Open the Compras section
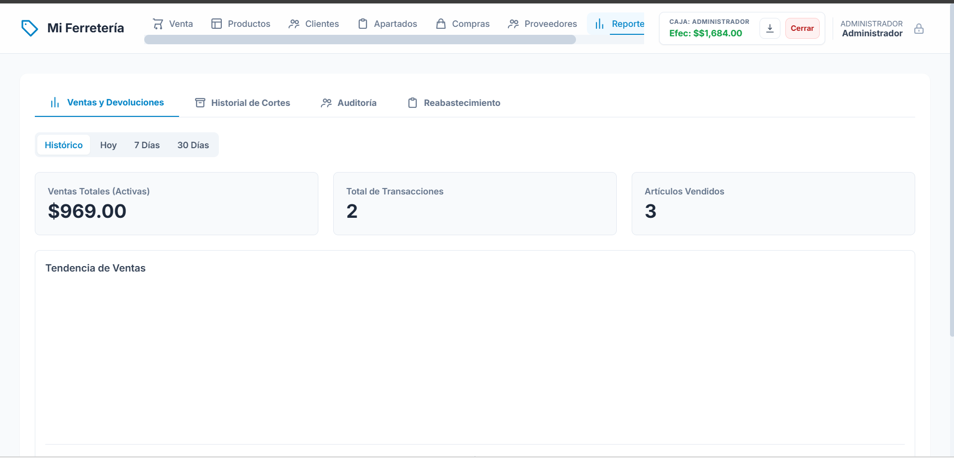Viewport: 954px width, 458px height. 463,24
